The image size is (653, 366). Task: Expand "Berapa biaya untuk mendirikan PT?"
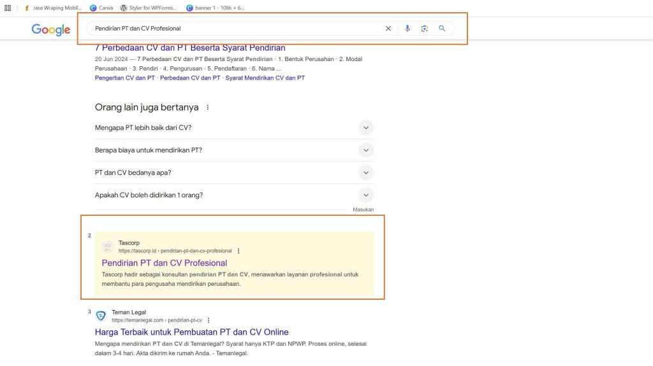coord(365,150)
